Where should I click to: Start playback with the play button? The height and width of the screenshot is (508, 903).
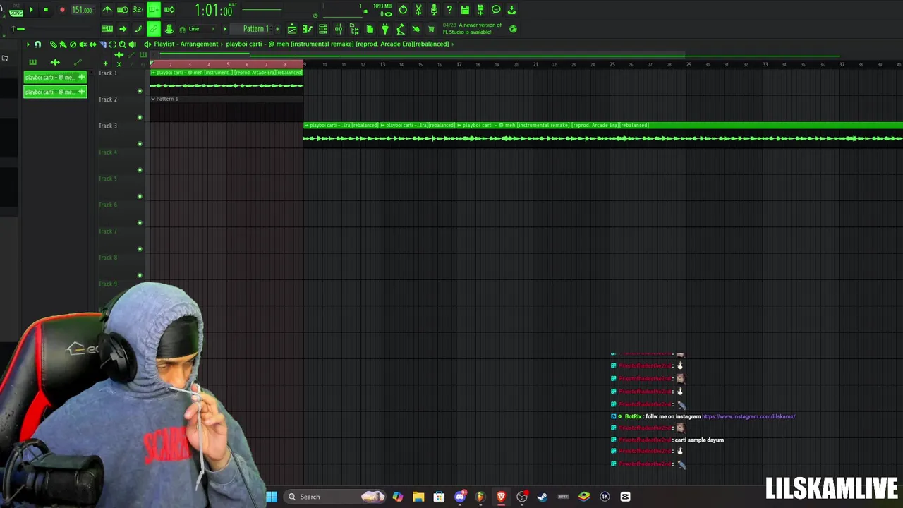pyautogui.click(x=31, y=10)
